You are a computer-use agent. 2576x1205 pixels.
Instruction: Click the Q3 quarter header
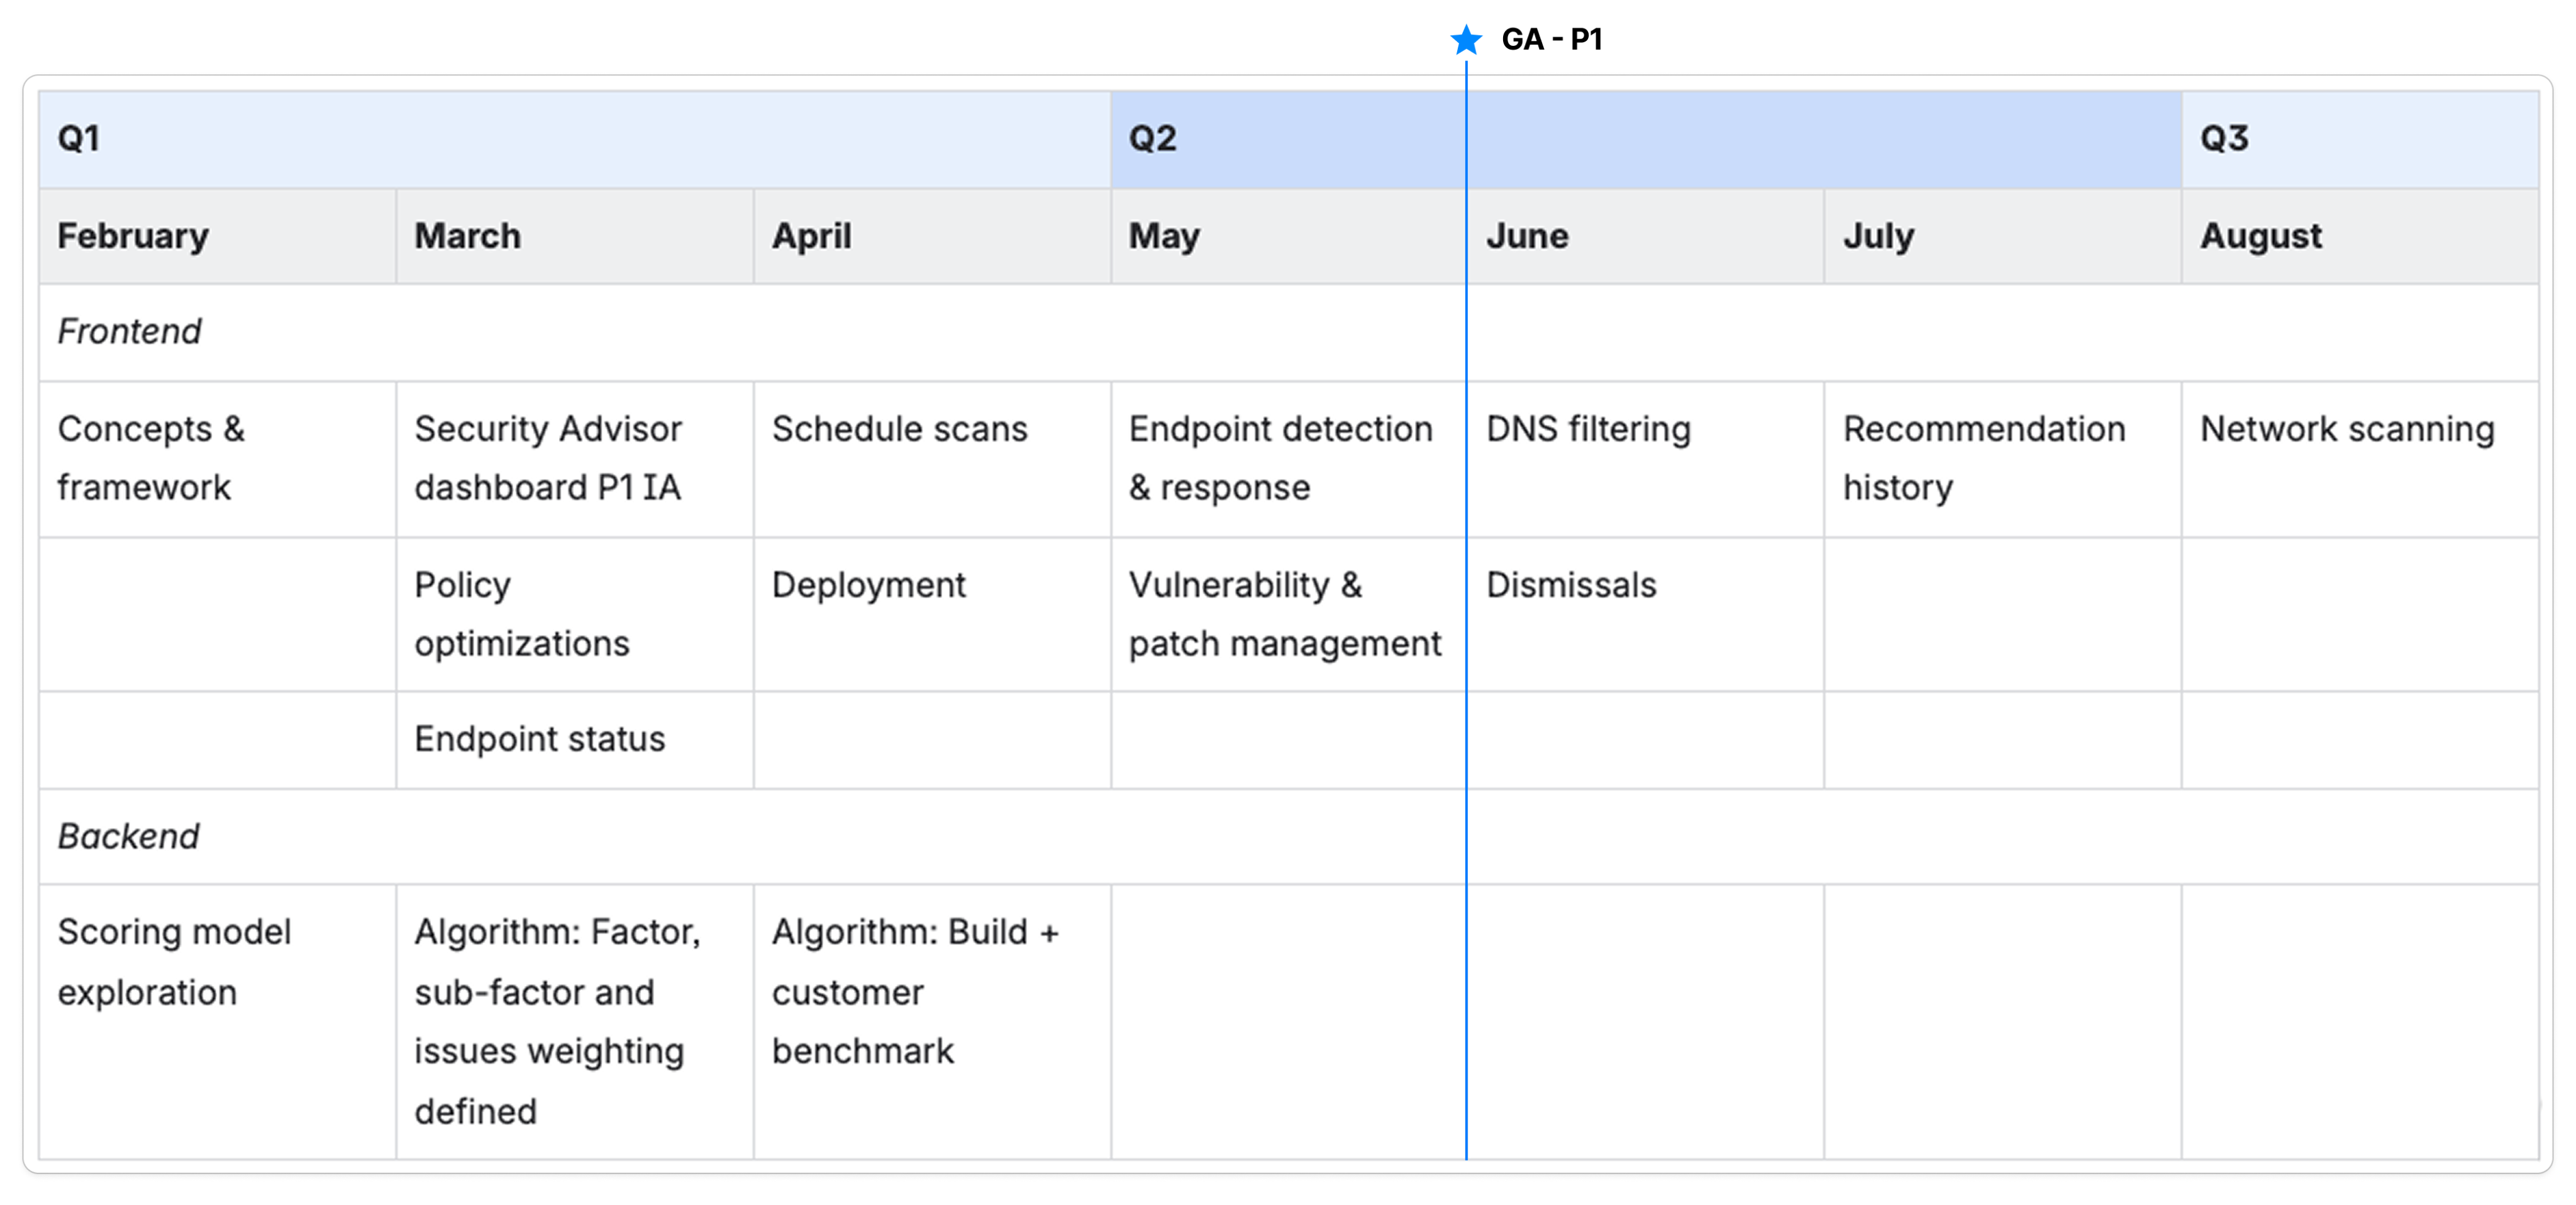tap(2224, 138)
